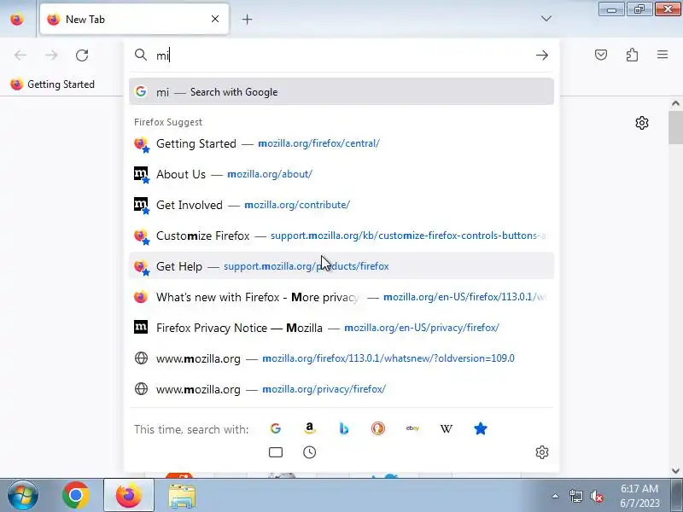Open www.mozilla.org whatsnew oldversion=109.0 suggestion
This screenshot has width=683, height=512.
pos(341,358)
